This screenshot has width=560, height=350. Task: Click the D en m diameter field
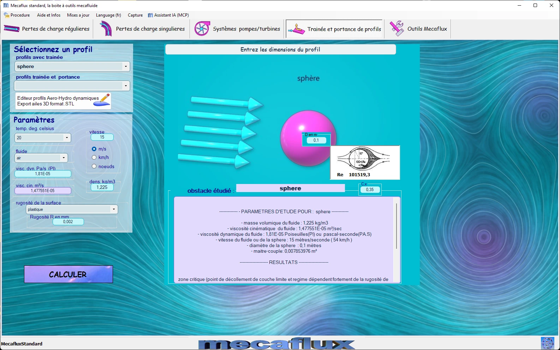pos(316,140)
